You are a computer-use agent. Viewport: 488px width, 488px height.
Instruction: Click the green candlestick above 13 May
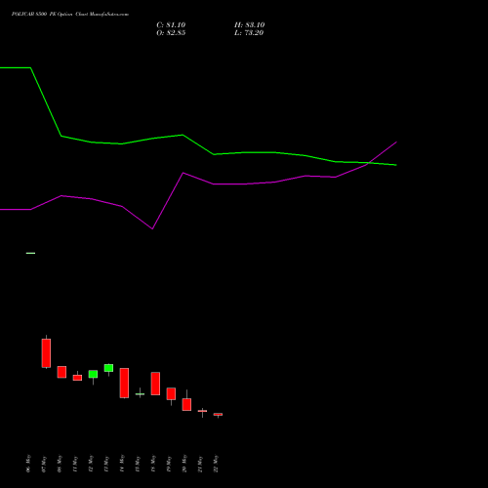108,368
